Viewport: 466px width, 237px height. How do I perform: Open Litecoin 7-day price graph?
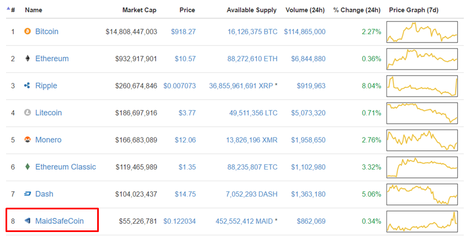point(422,113)
